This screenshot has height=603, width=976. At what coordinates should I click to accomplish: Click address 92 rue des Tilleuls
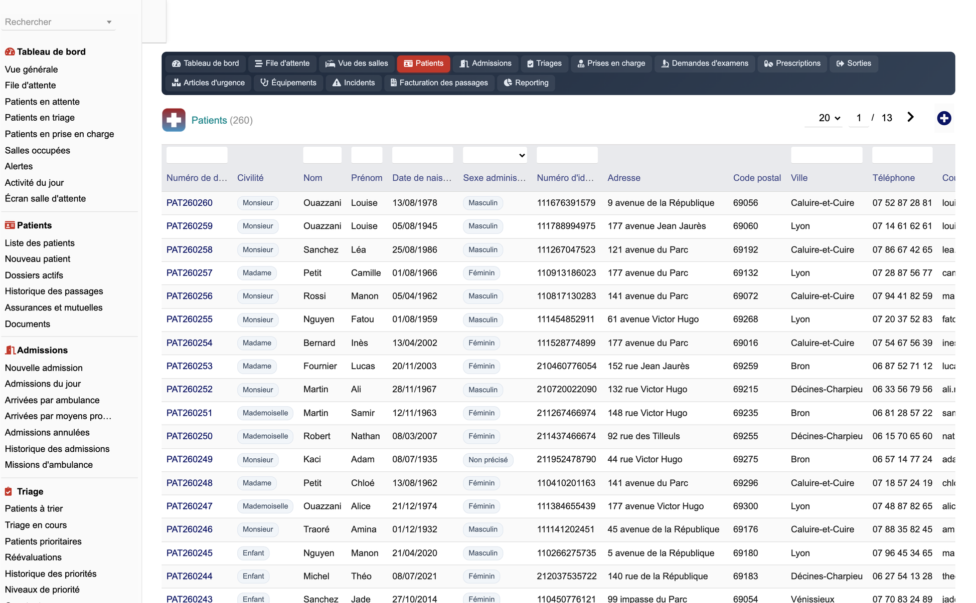pyautogui.click(x=643, y=436)
